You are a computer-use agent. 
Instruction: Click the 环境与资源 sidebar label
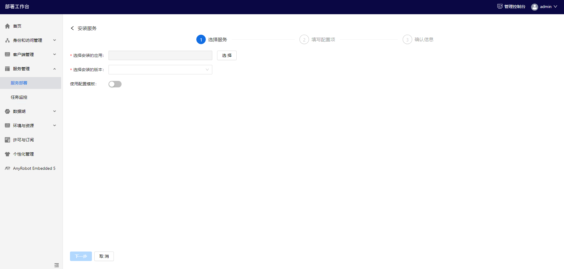click(x=23, y=126)
